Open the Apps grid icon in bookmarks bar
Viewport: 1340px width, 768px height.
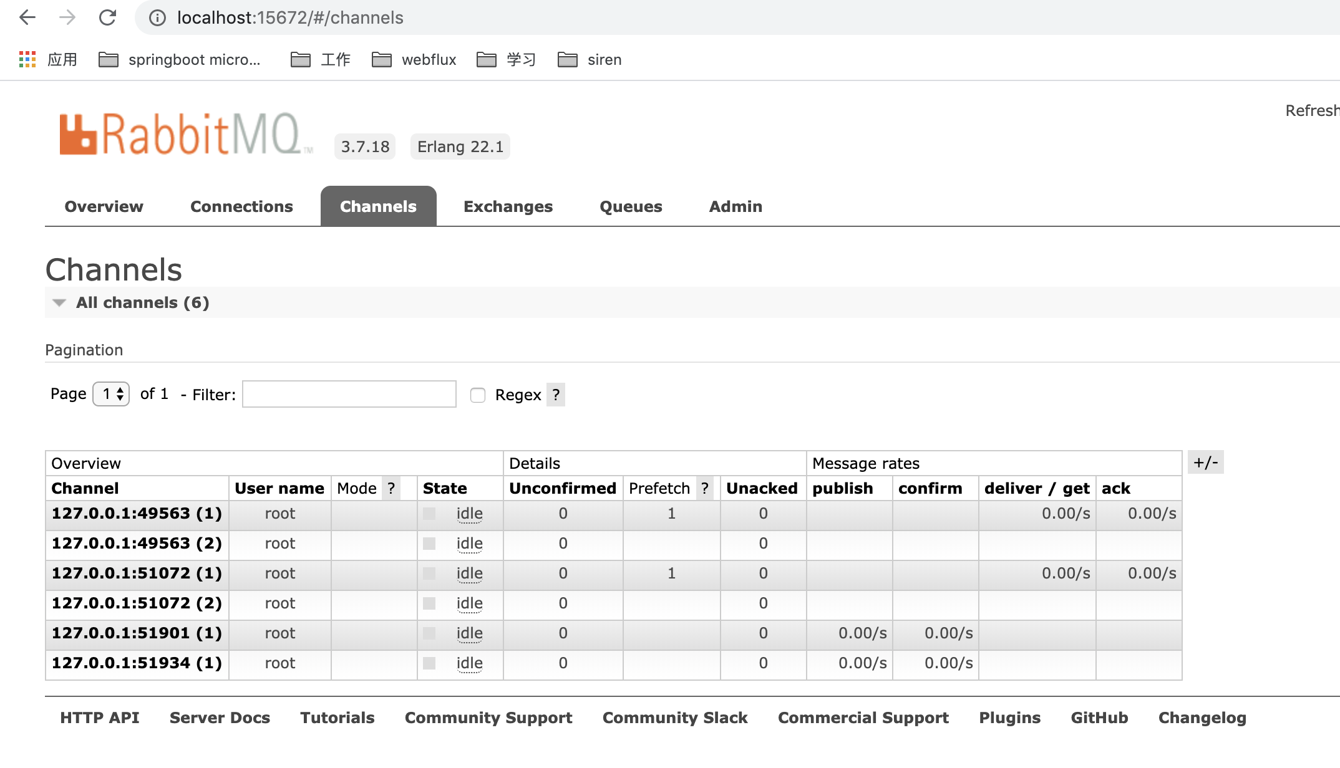(27, 59)
